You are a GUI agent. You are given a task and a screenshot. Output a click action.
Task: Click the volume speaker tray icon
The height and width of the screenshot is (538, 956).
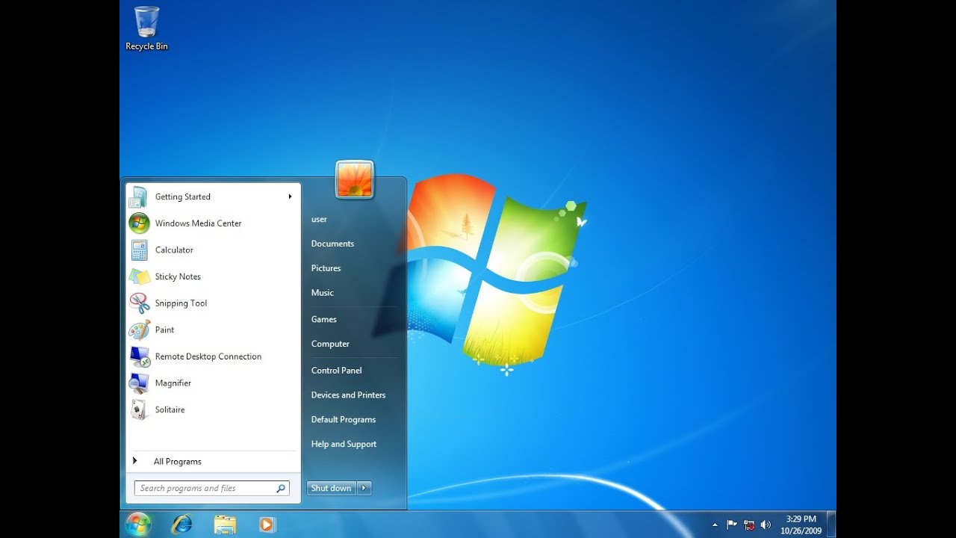click(x=765, y=525)
